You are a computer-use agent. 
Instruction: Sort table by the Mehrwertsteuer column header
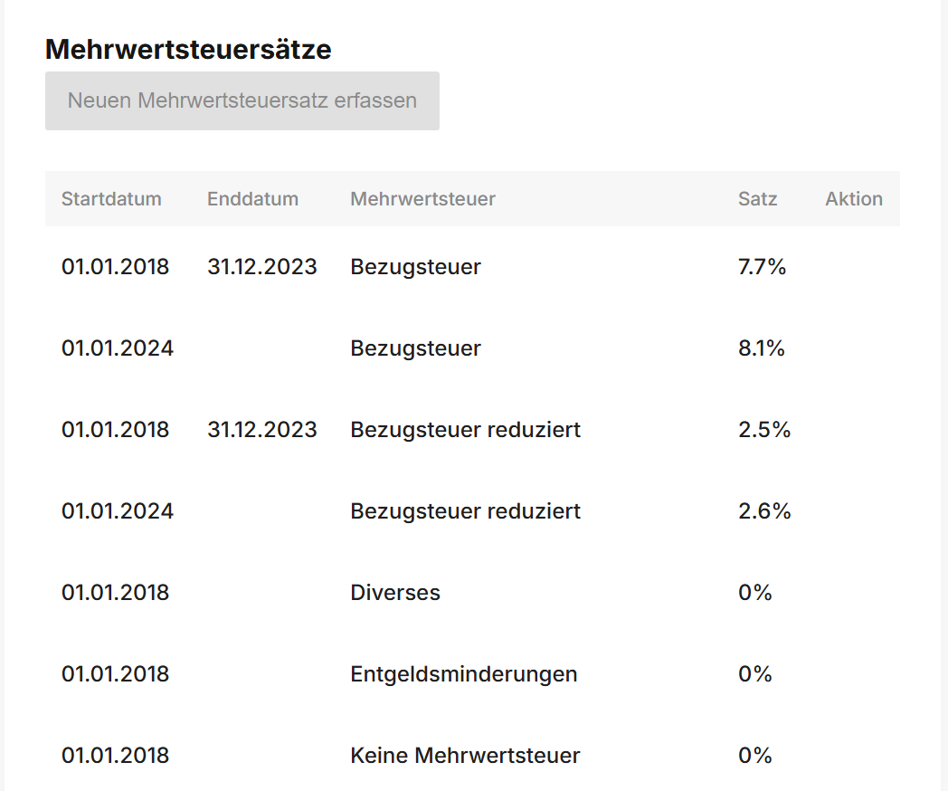click(422, 198)
